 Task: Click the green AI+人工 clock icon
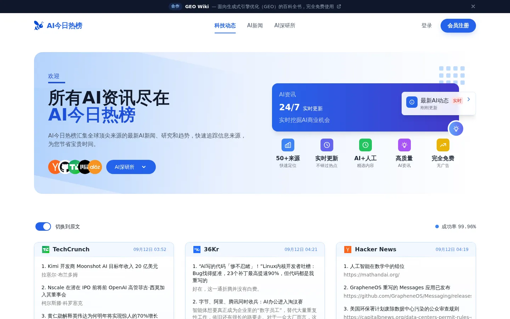coord(365,145)
